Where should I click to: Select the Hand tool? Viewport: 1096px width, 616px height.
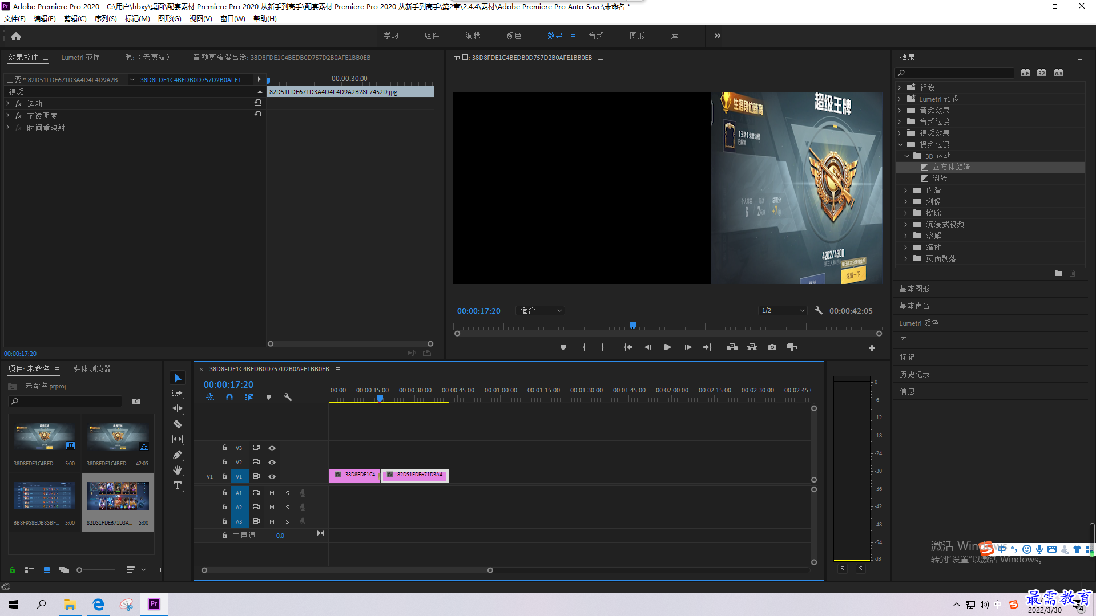tap(178, 470)
